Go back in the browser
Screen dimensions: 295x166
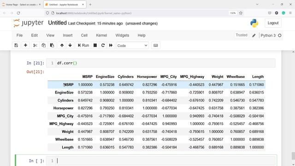click(5, 13)
